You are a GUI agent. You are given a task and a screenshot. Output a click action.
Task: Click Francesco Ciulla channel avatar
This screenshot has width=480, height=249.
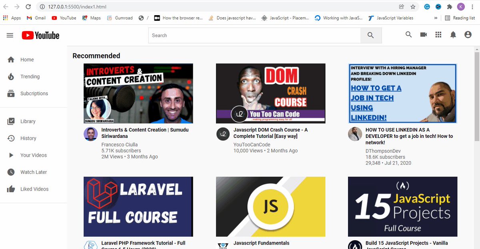tap(91, 134)
